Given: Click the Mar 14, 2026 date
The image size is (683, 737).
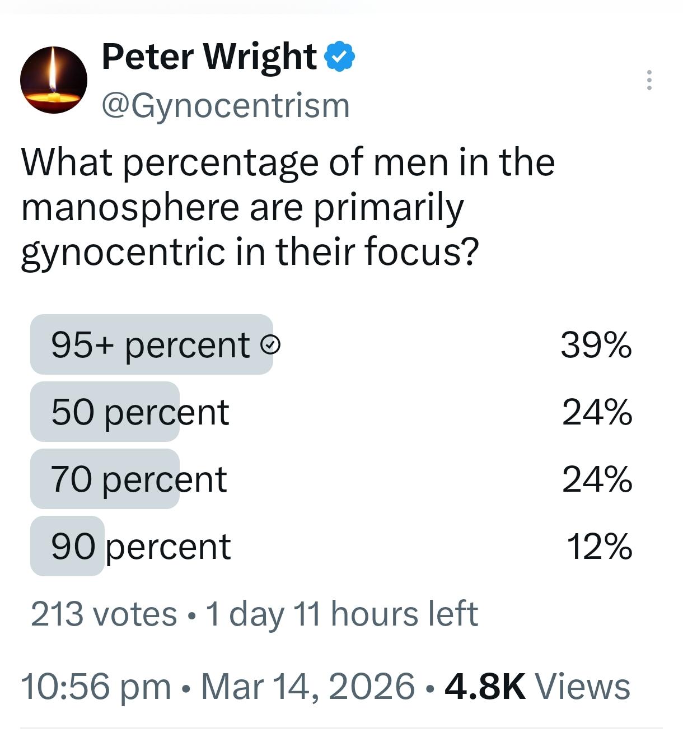Looking at the screenshot, I should tap(307, 687).
